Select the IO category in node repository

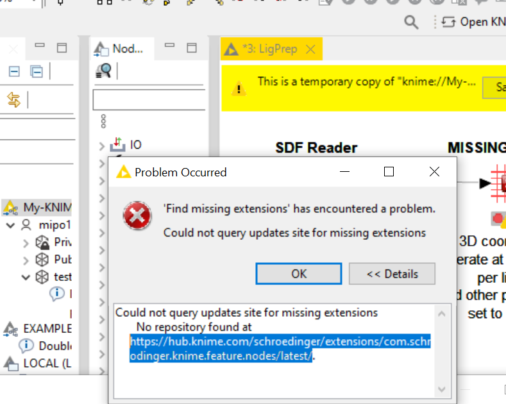point(135,145)
